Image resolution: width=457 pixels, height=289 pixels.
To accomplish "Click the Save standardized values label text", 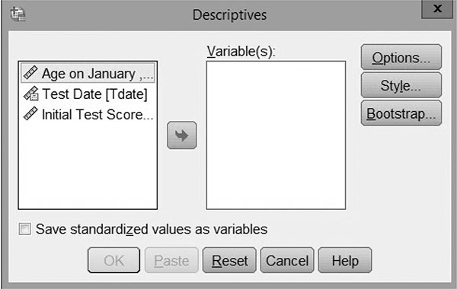I will [152, 229].
